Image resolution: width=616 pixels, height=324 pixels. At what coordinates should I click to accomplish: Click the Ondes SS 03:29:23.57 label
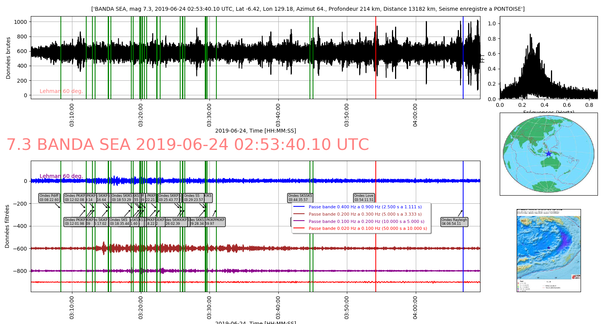(x=193, y=198)
